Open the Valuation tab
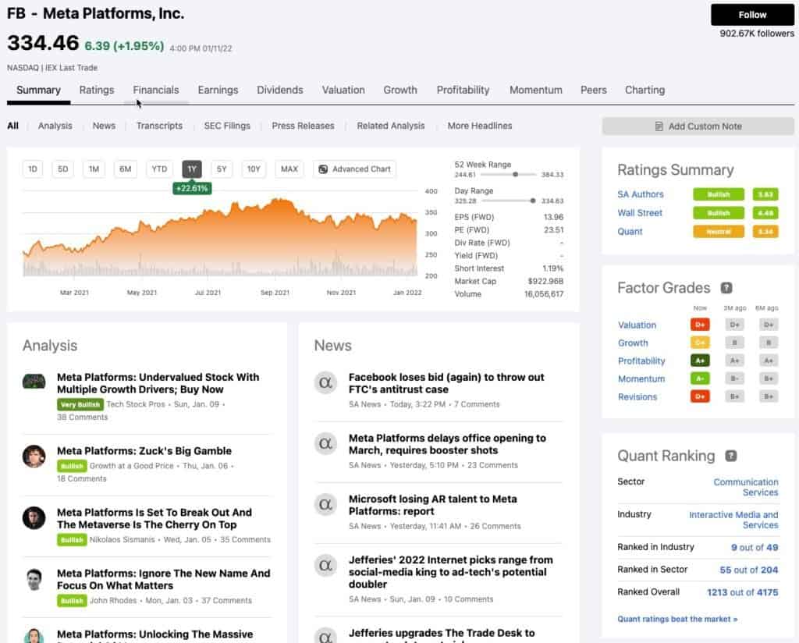 coord(343,91)
